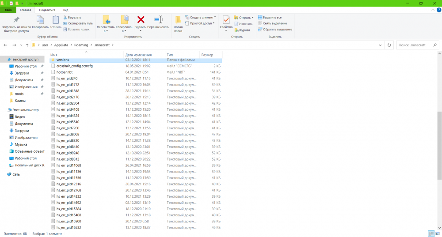The height and width of the screenshot is (237, 442).
Task: Open the Копировать в copy-to menu
Action: coord(124,24)
